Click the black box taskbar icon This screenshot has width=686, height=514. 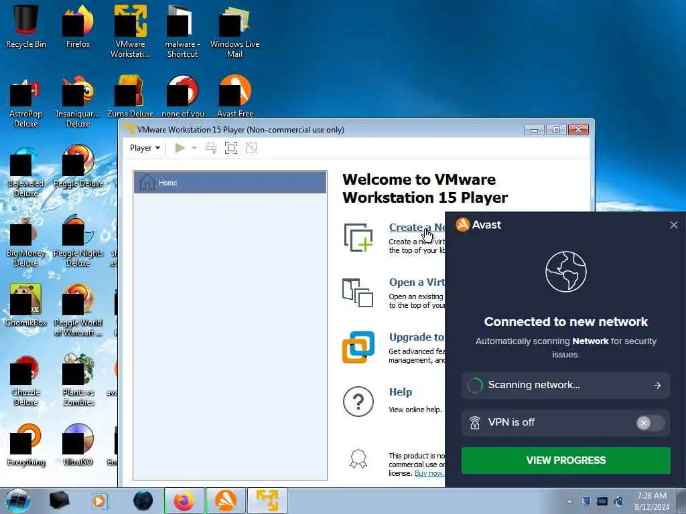tap(59, 501)
